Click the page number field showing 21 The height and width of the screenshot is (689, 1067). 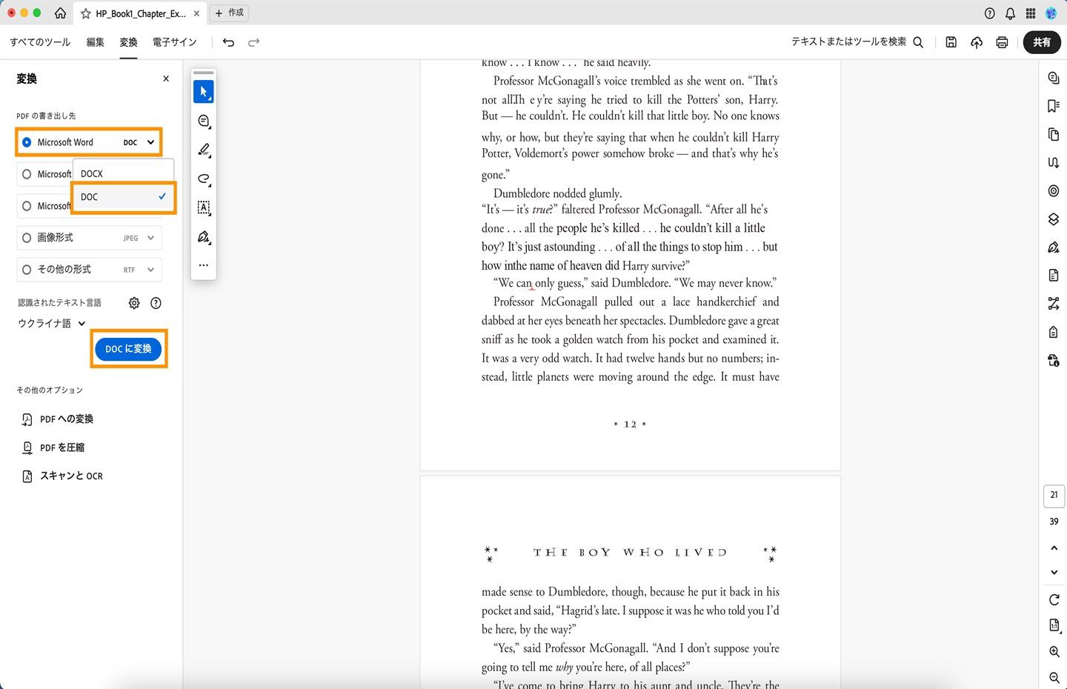pyautogui.click(x=1054, y=495)
